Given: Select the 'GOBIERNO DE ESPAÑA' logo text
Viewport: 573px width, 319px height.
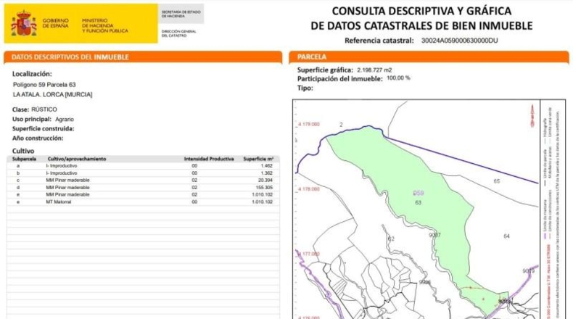Looking at the screenshot, I should pyautogui.click(x=56, y=23).
